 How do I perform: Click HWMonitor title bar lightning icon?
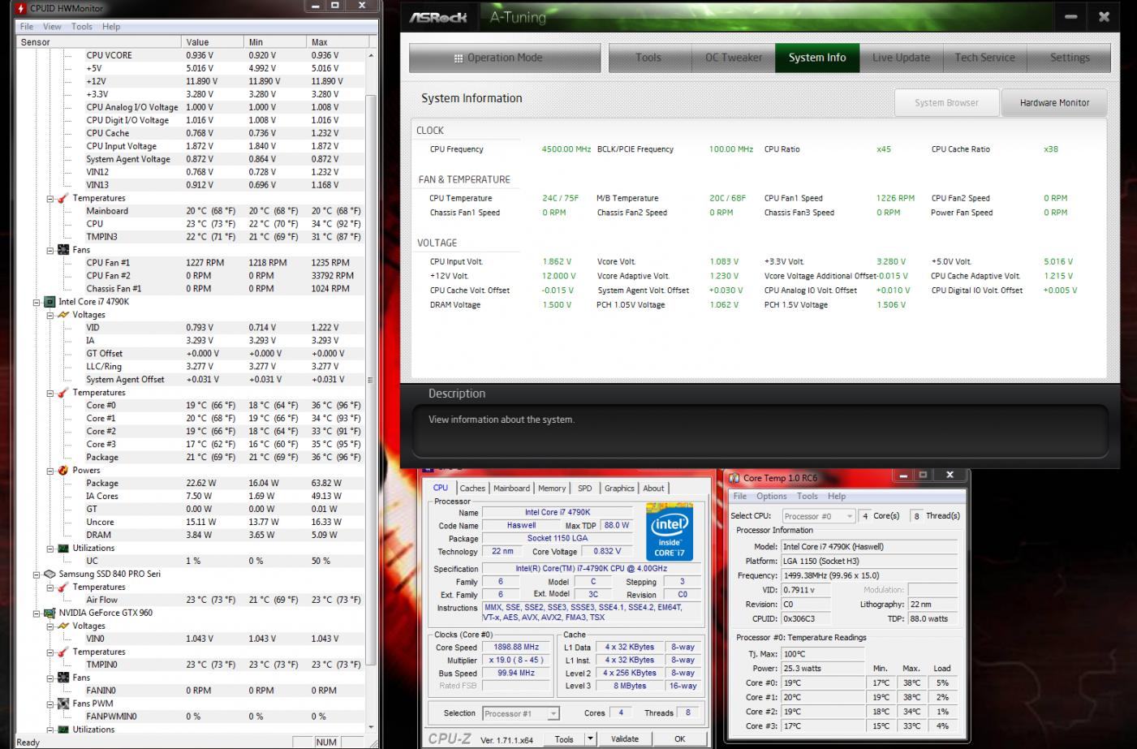click(x=22, y=8)
